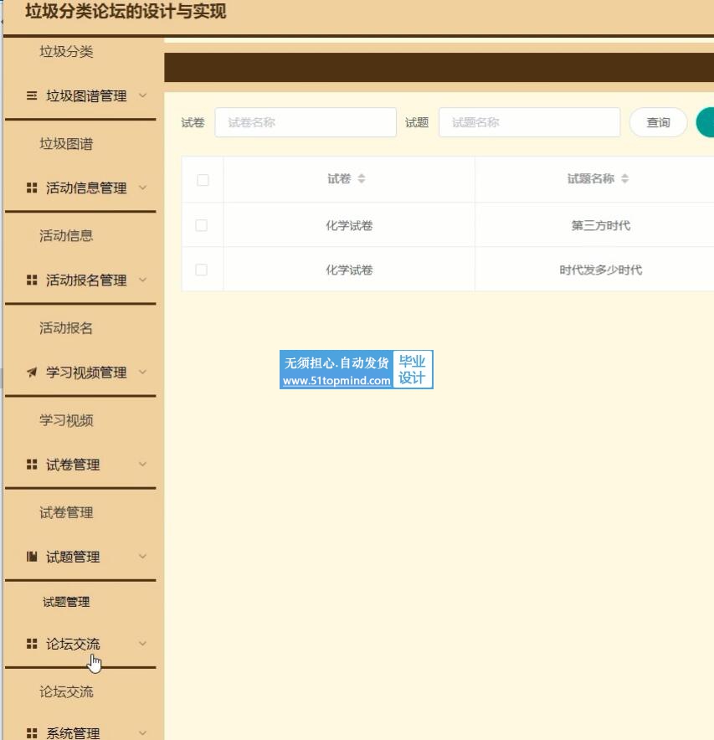This screenshot has height=740, width=714.
Task: Check the row for 第三方时代
Action: pyautogui.click(x=202, y=225)
